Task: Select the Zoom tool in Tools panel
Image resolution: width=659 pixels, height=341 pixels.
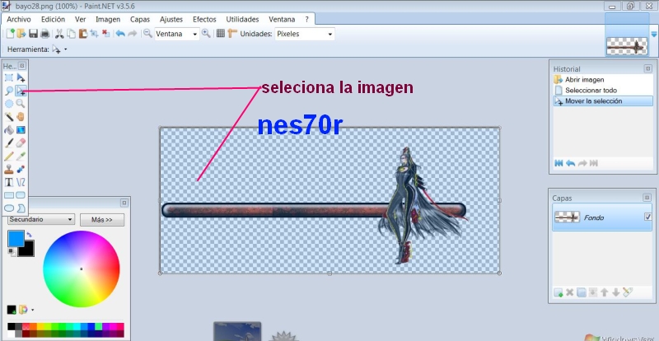Action: tap(21, 104)
